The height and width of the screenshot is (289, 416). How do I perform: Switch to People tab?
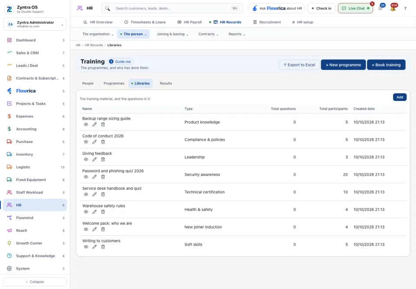(88, 83)
